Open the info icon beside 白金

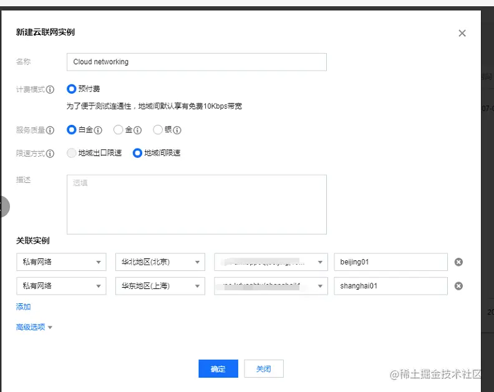[x=98, y=130]
